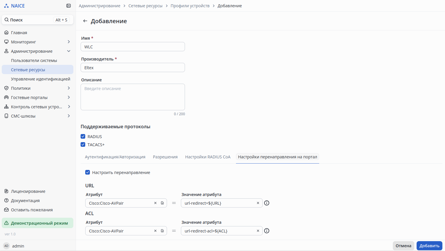Clear the URL attribute Cisco:Cisco-AVPair field

(155, 203)
